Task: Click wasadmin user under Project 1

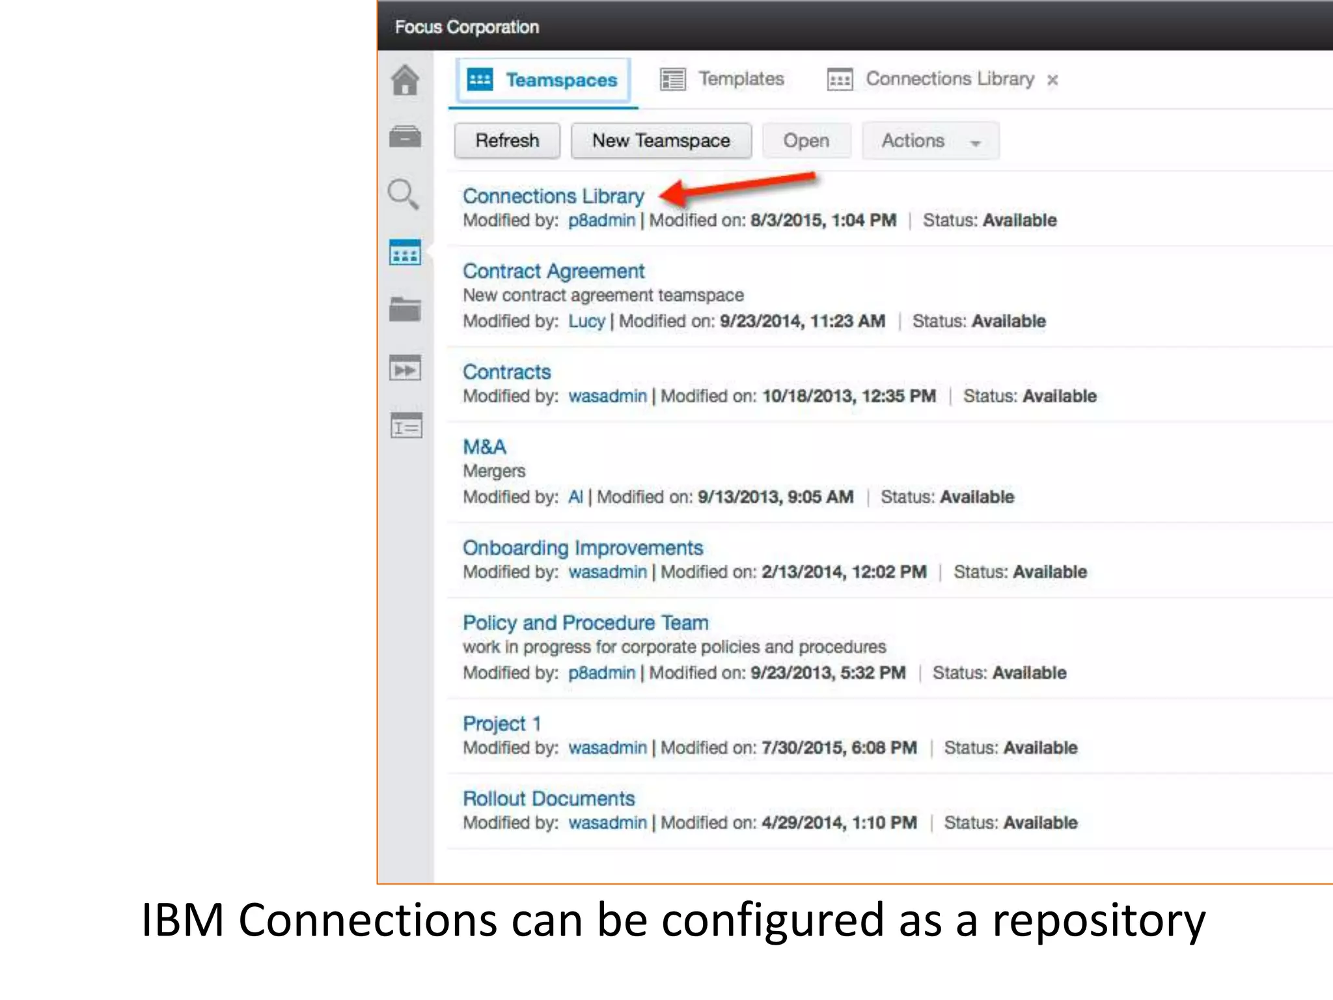Action: pos(607,747)
